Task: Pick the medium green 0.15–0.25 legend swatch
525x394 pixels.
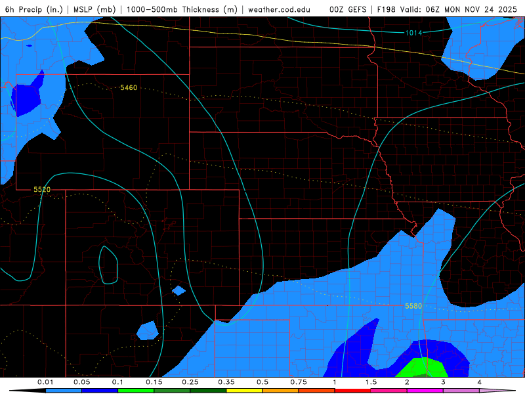Action: tap(172, 391)
